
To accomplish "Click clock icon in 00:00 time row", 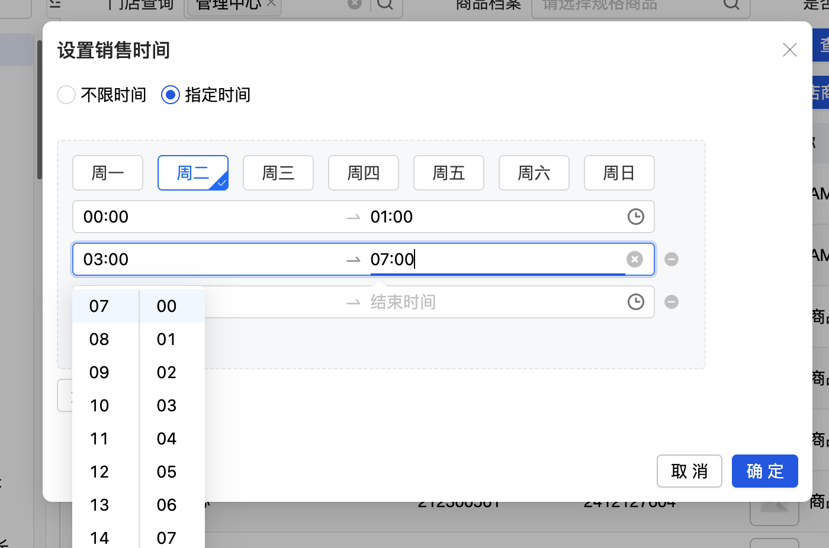I will coord(635,217).
